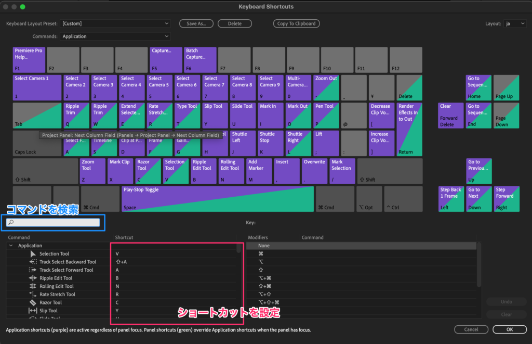Click the Delete preset button beside Save As
Image resolution: width=532 pixels, height=344 pixels.
(235, 23)
